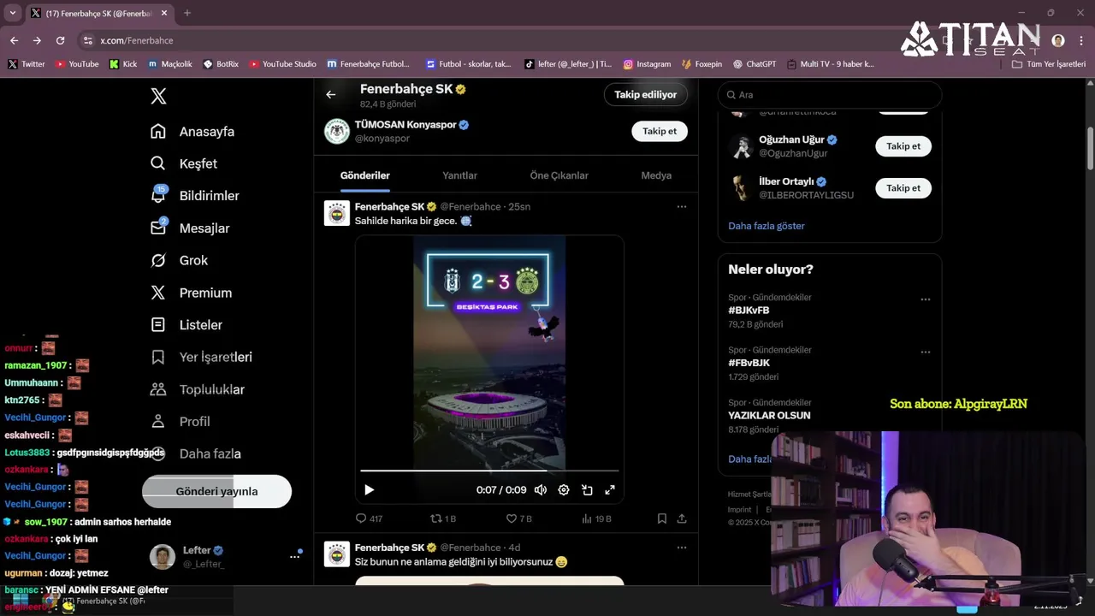The width and height of the screenshot is (1095, 616).
Task: Click the x.com/Fenerbahce address bar
Action: (136, 41)
